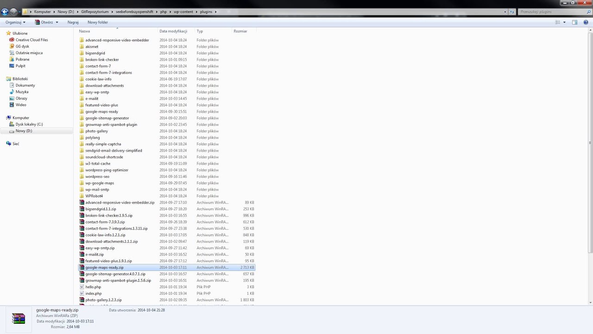Open the recent pages arrow beside Forward
593x334 pixels.
pos(19,12)
